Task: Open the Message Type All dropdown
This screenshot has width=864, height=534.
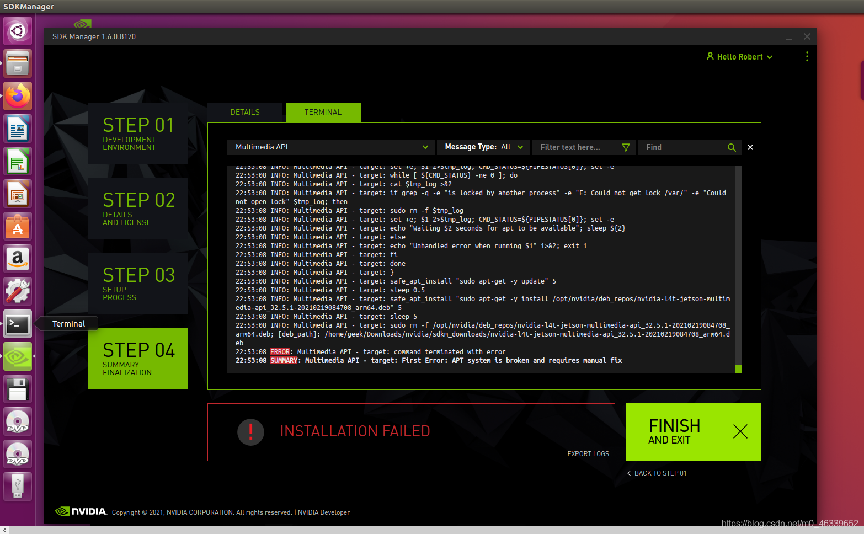Action: pos(483,147)
